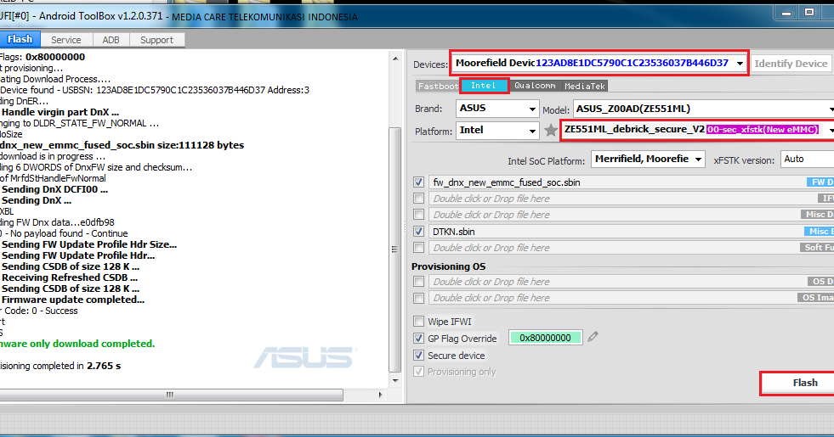Image resolution: width=834 pixels, height=437 pixels.
Task: Click the 'Sending DnX DCFI00 ...' log line
Action: [x=54, y=189]
